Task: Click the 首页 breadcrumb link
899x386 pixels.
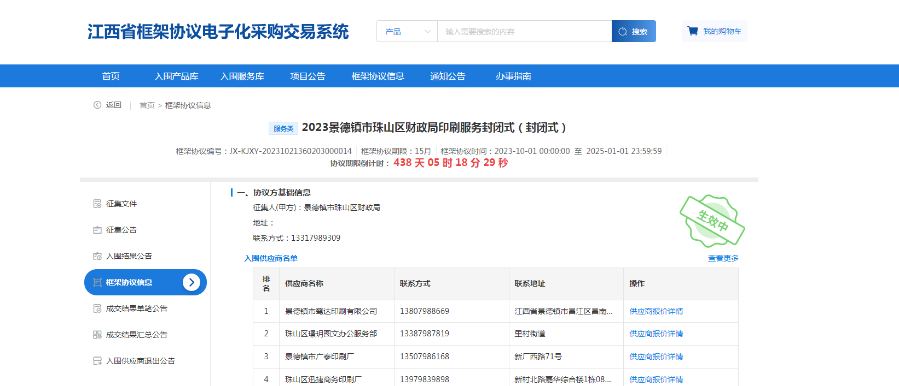Action: [x=147, y=105]
